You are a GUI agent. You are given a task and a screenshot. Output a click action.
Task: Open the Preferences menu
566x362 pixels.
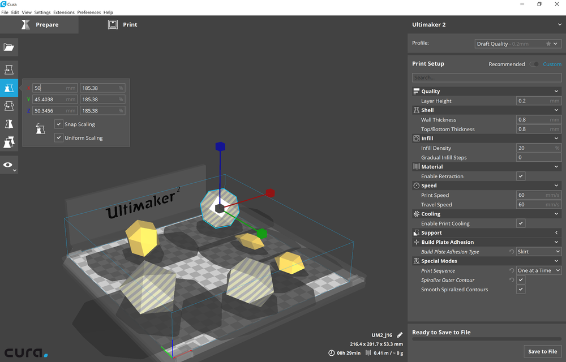click(89, 12)
